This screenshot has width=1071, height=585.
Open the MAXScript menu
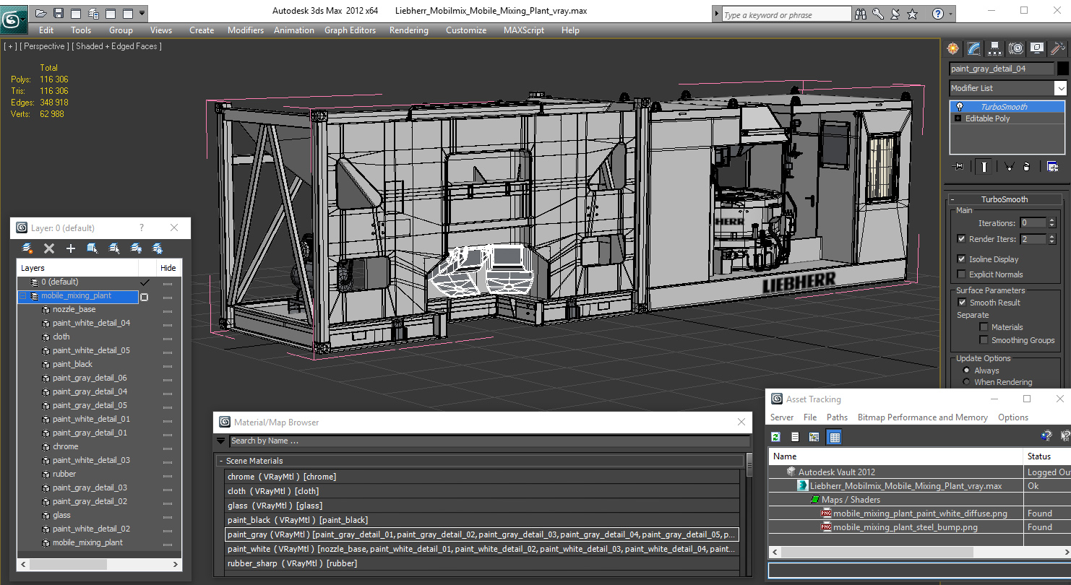[524, 30]
